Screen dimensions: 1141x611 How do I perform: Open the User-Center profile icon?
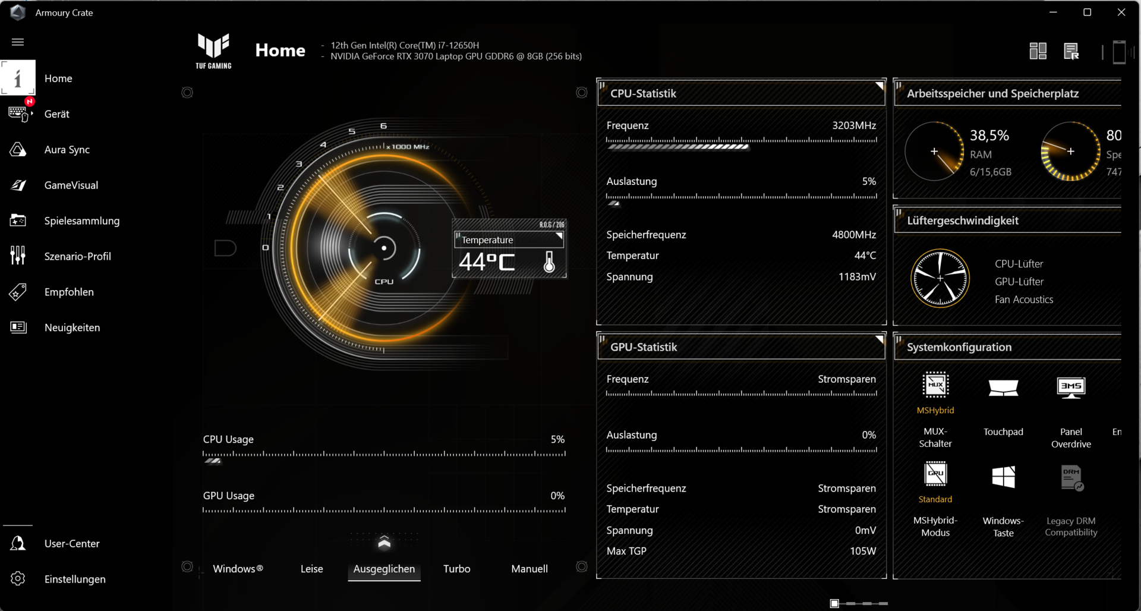click(18, 543)
